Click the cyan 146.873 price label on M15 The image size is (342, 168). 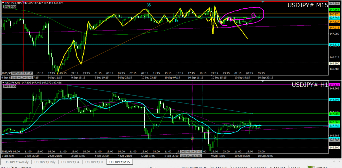pyautogui.click(x=334, y=44)
